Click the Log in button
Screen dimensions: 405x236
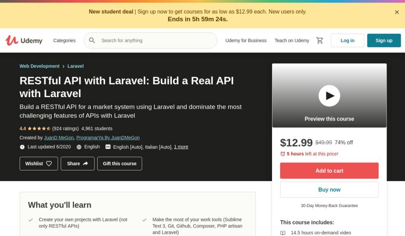tap(347, 40)
